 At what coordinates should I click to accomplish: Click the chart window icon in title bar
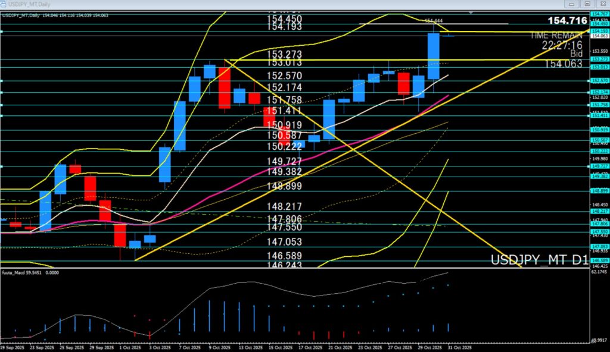pyautogui.click(x=5, y=5)
